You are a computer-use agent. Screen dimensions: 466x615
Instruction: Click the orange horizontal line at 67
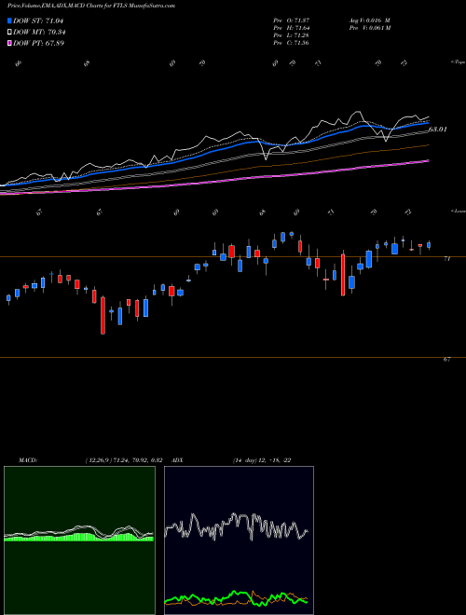[233, 357]
